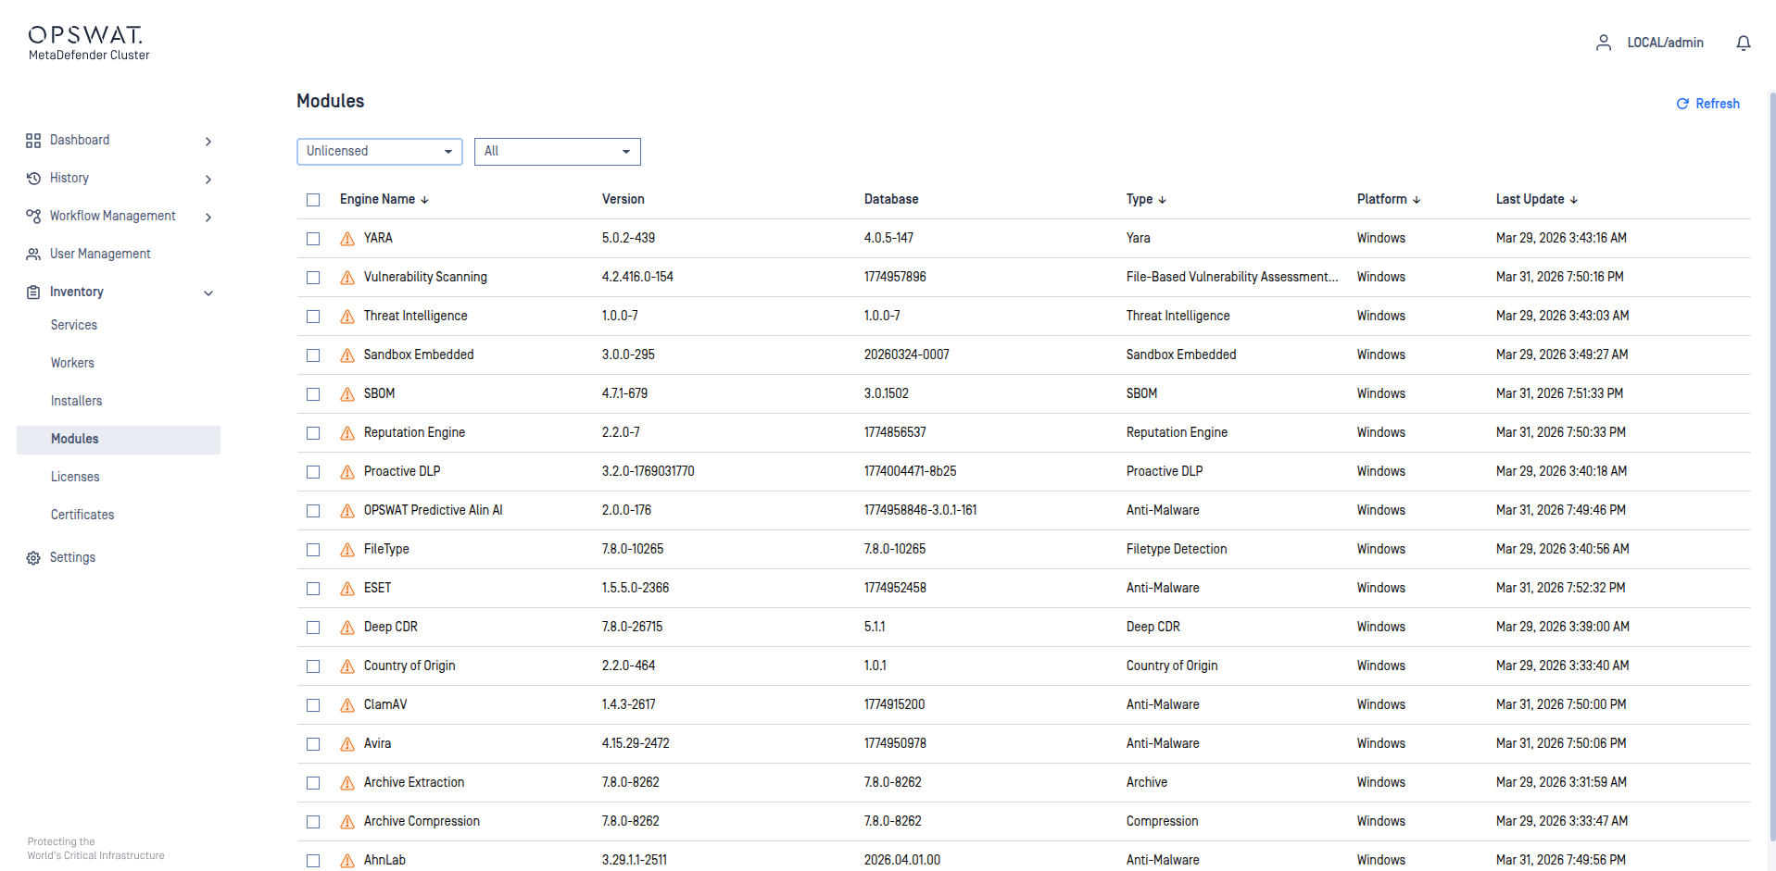This screenshot has height=871, width=1776.
Task: Click the notification bell icon
Action: [1743, 43]
